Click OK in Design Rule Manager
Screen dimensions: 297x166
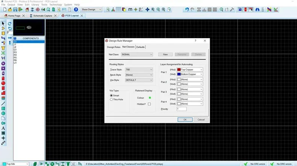coord(185,120)
